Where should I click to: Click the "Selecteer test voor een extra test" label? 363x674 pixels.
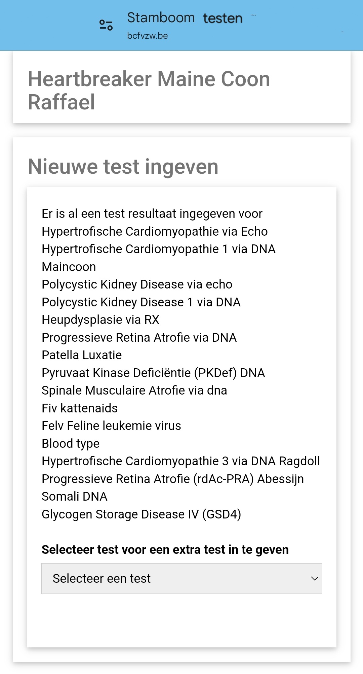165,549
